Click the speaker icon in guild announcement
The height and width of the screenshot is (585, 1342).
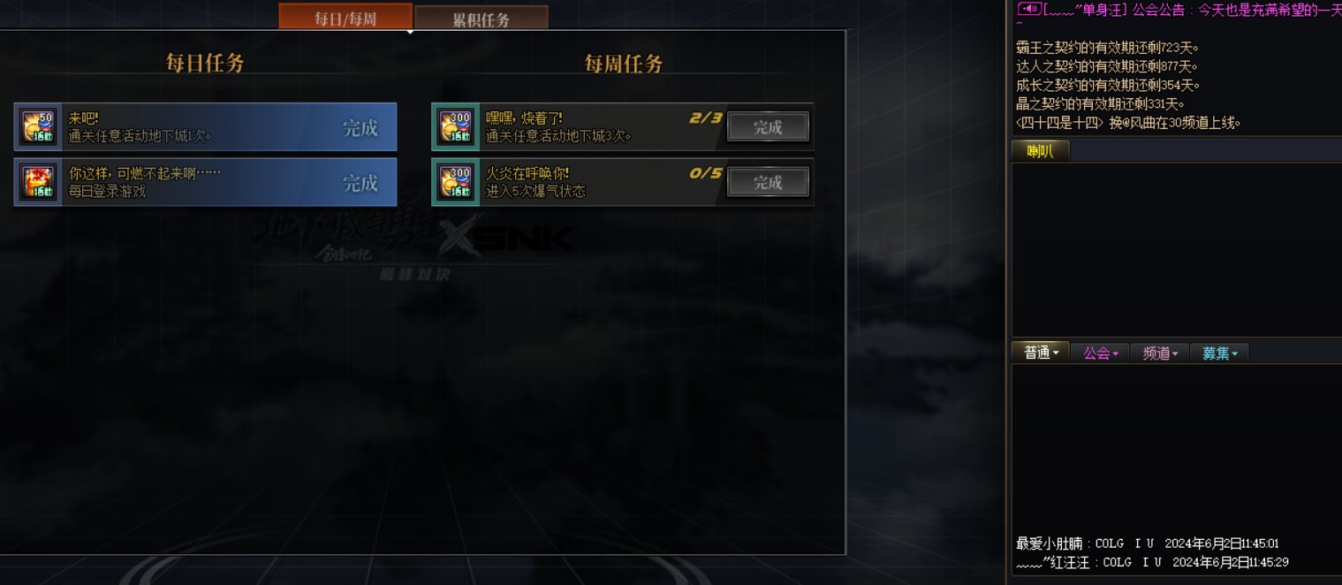1028,9
